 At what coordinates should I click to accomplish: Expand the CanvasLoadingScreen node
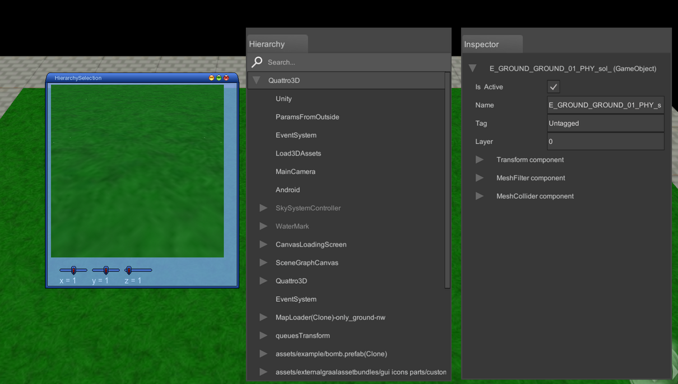(263, 245)
